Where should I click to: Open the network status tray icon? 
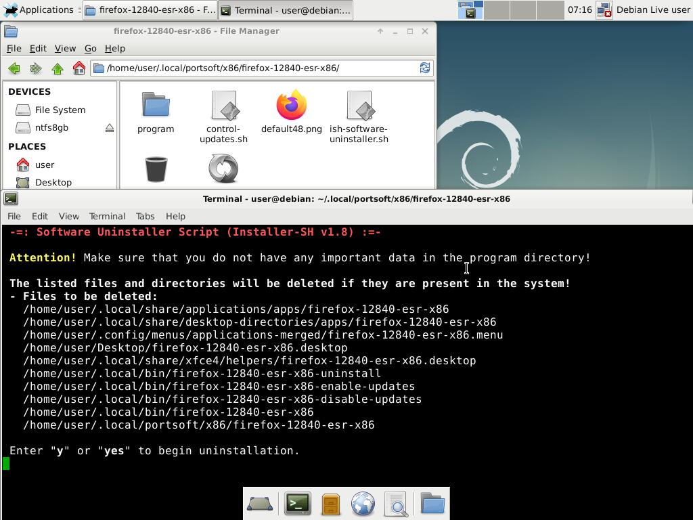[x=604, y=9]
